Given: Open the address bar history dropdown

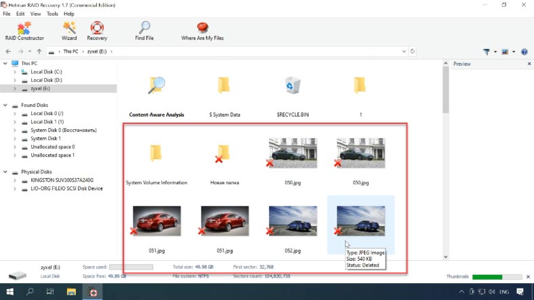Looking at the screenshot, I should [x=404, y=51].
